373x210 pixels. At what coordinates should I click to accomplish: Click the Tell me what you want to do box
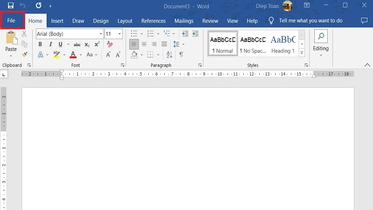[x=311, y=21]
